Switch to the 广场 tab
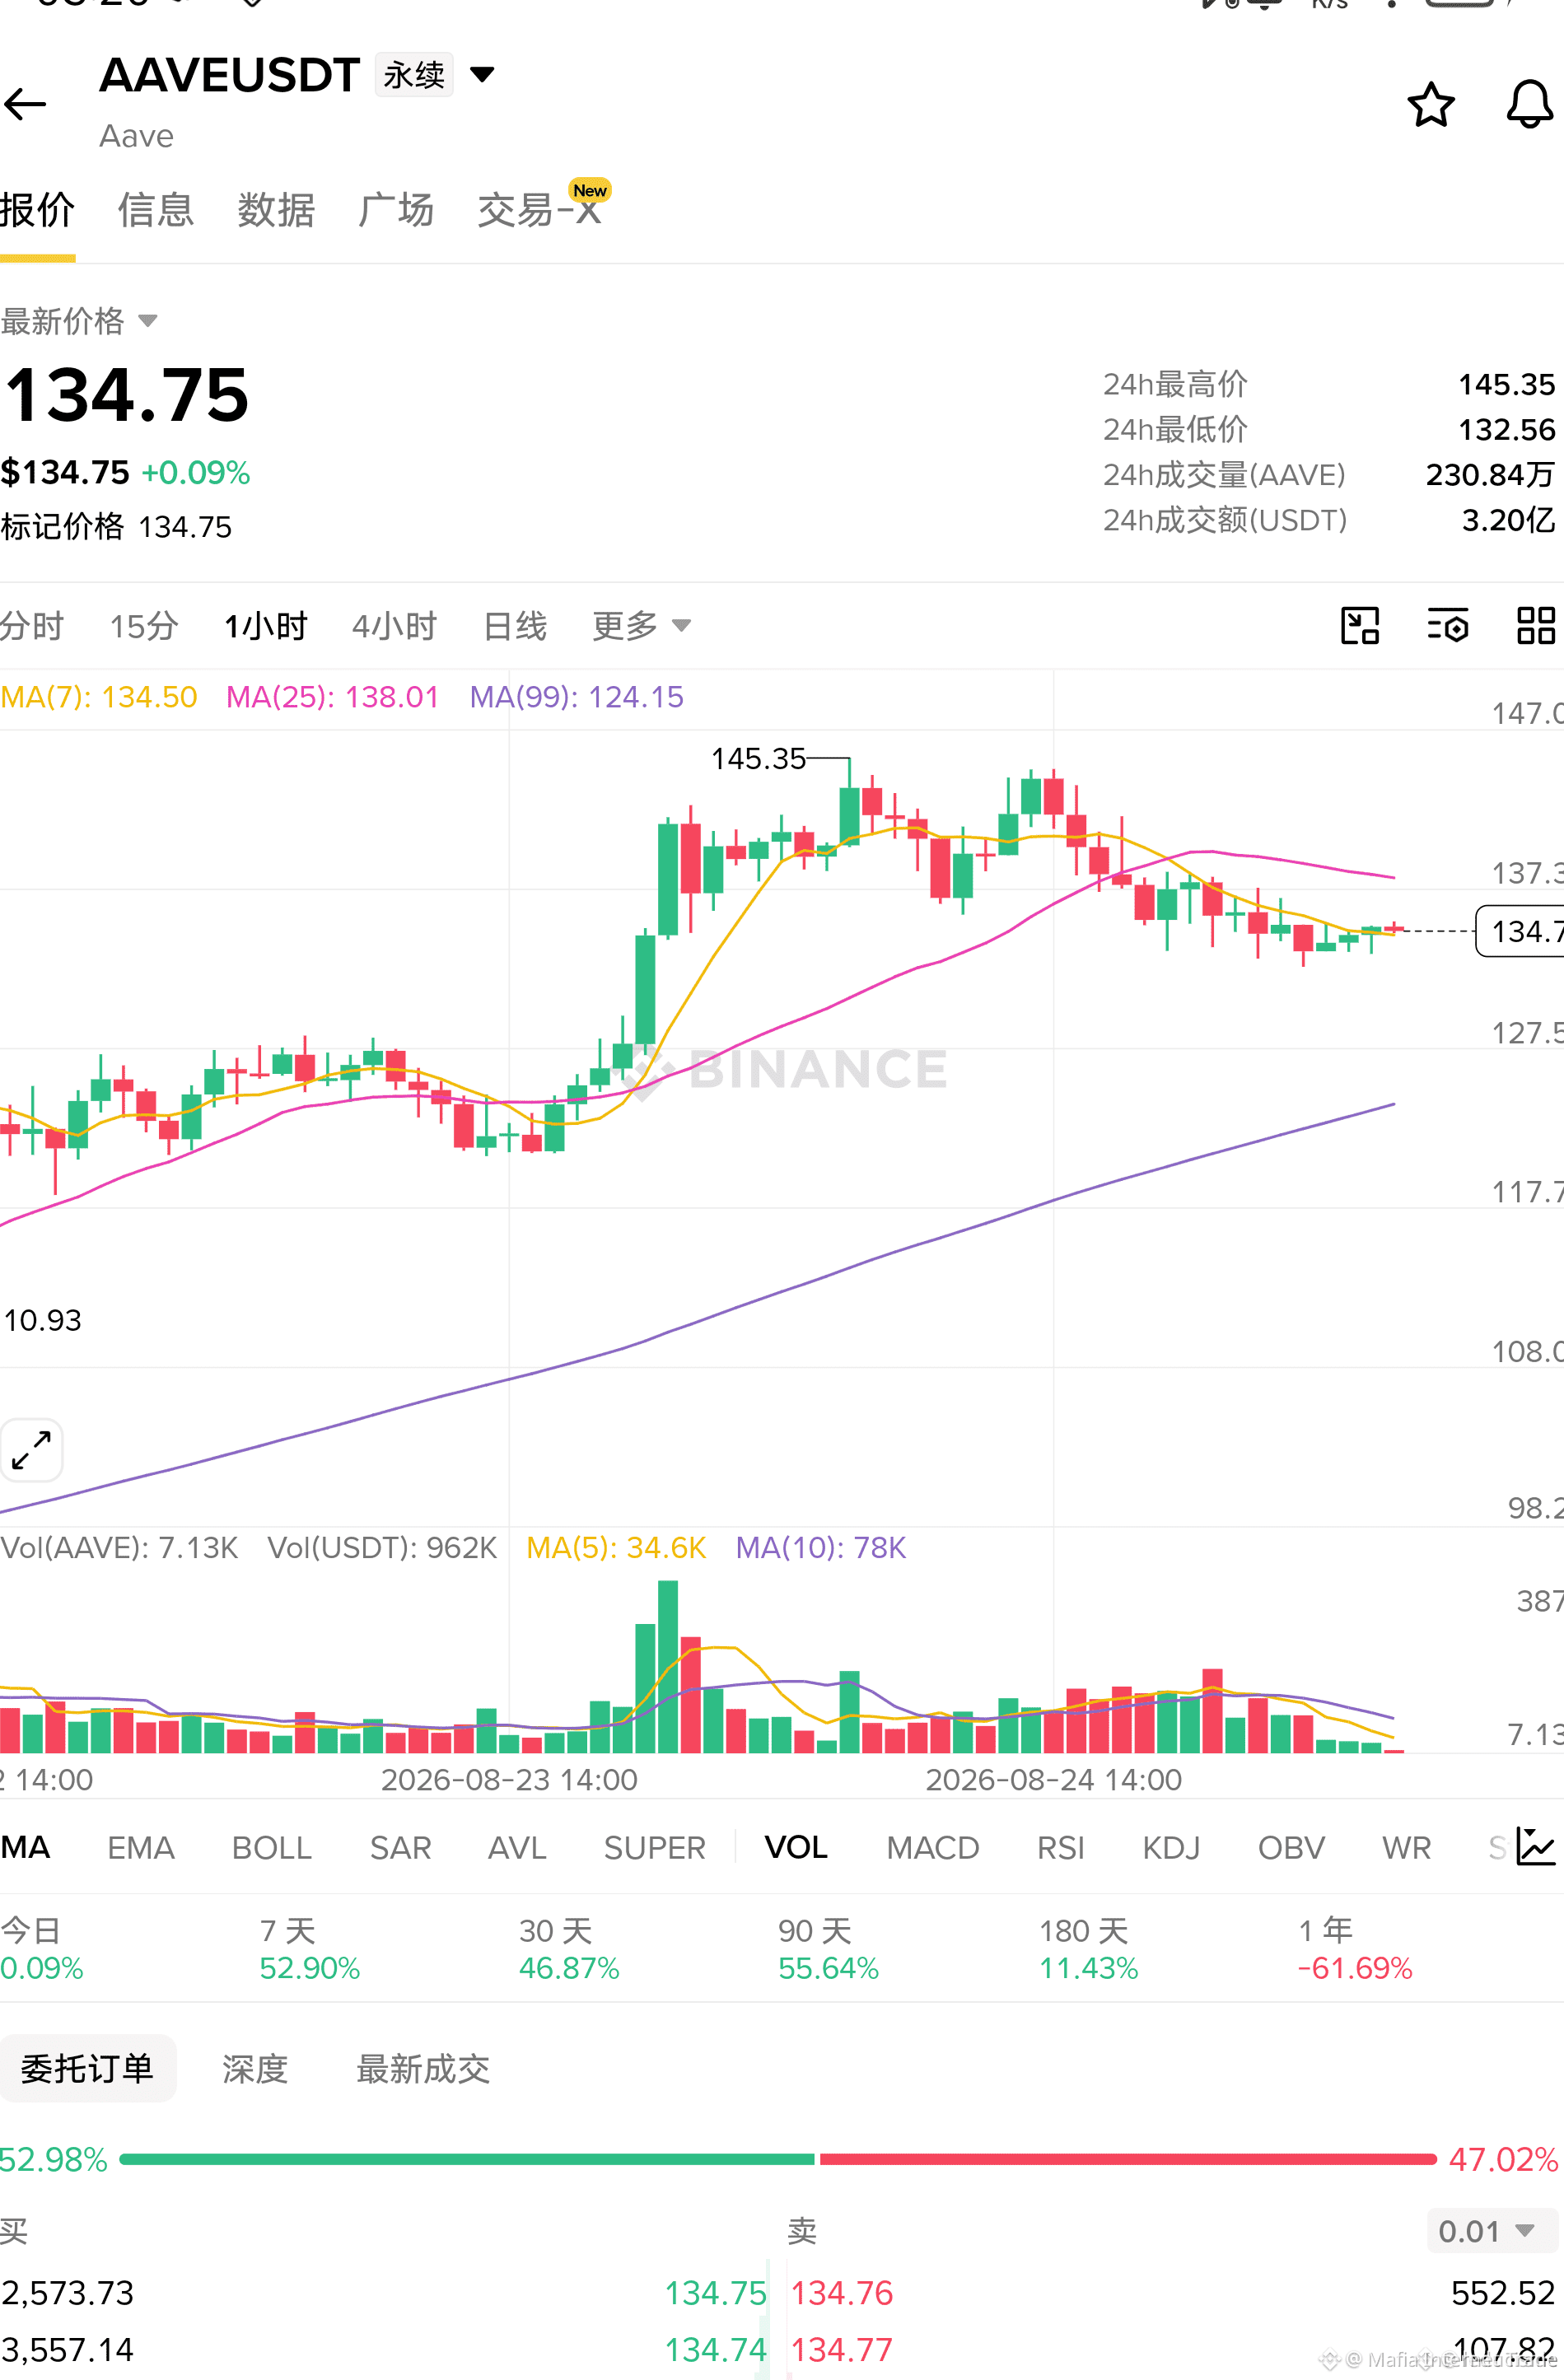The image size is (1564, 2380). pos(396,211)
